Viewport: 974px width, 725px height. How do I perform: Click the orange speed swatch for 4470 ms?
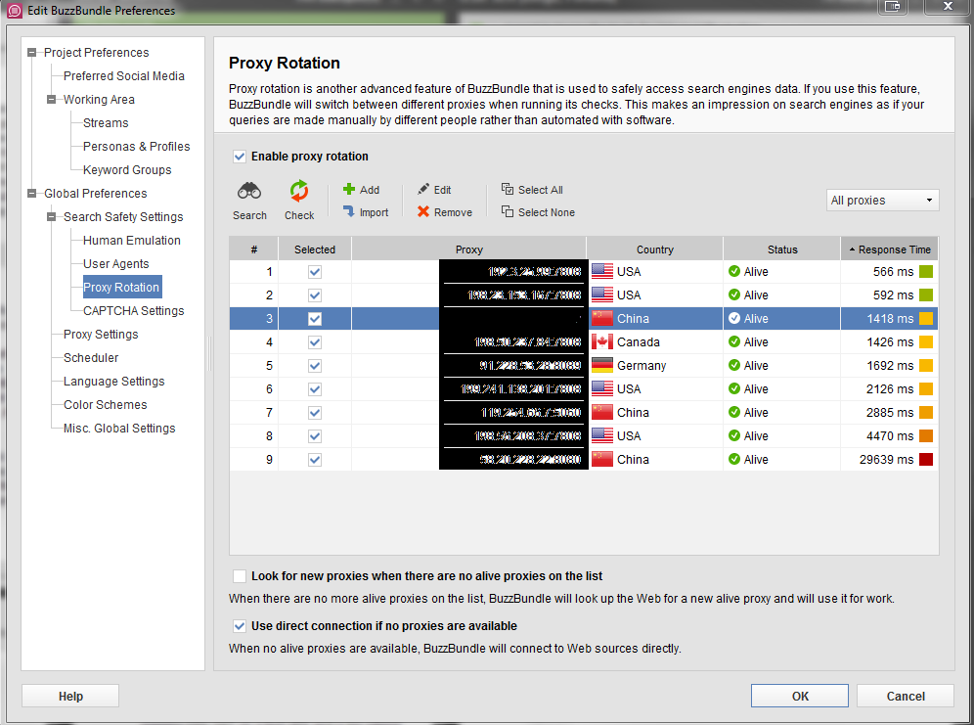[925, 435]
